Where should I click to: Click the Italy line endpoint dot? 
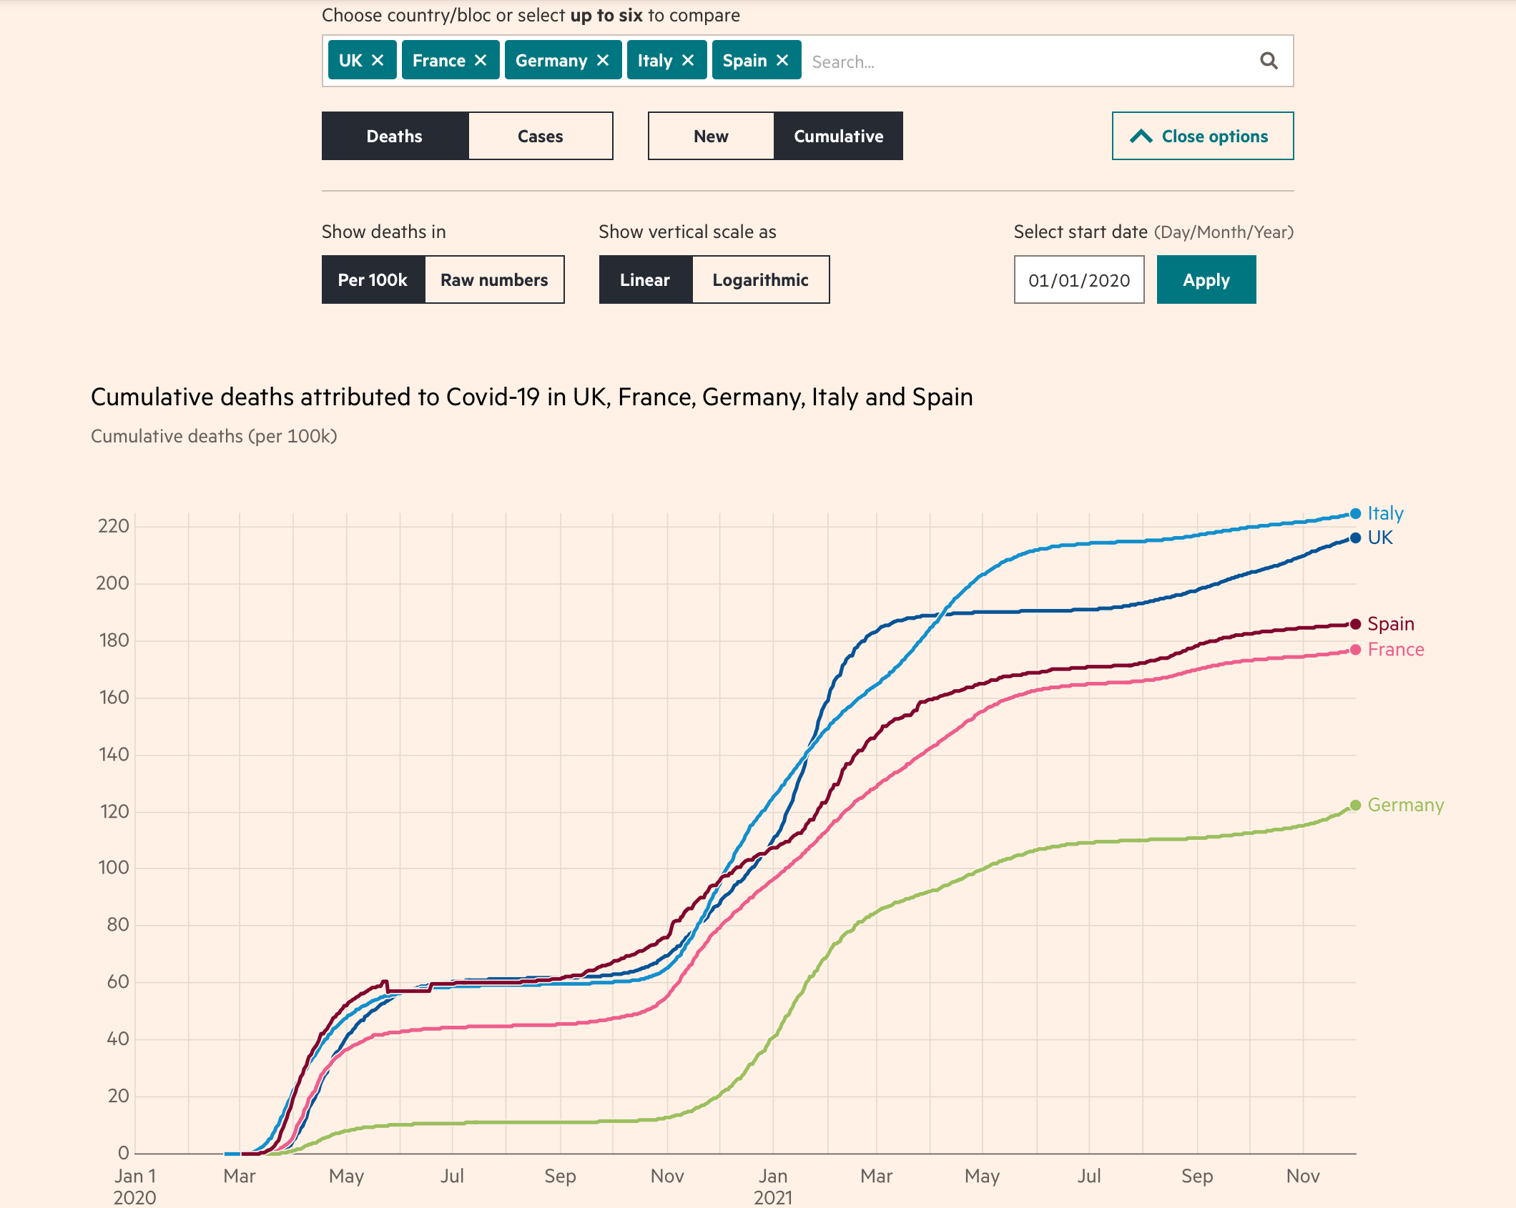pyautogui.click(x=1355, y=513)
